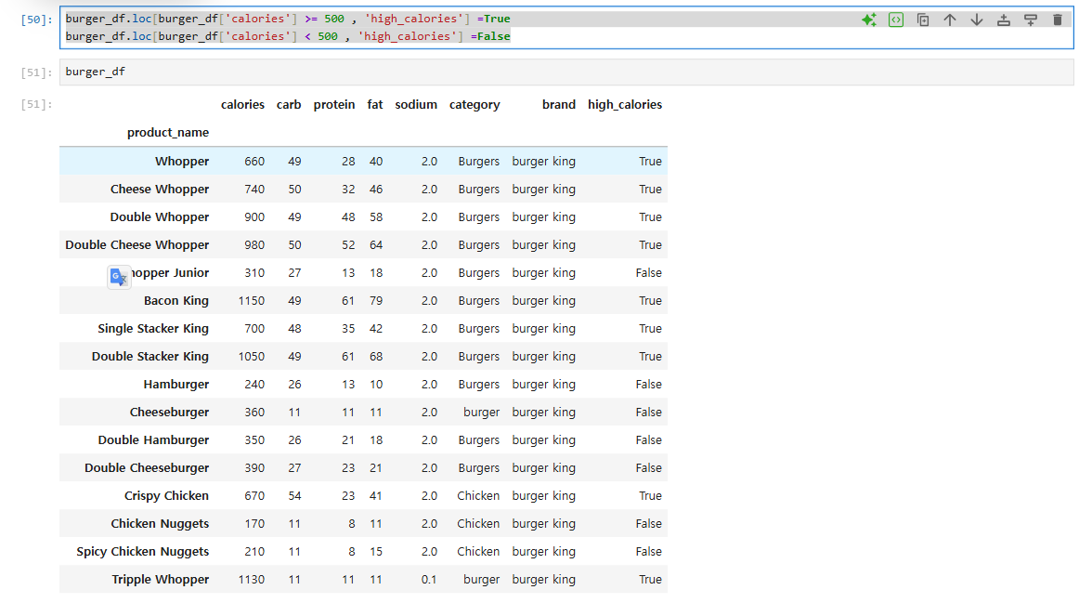Move cell up with arrow icon
The width and height of the screenshot is (1079, 603).
pos(950,20)
